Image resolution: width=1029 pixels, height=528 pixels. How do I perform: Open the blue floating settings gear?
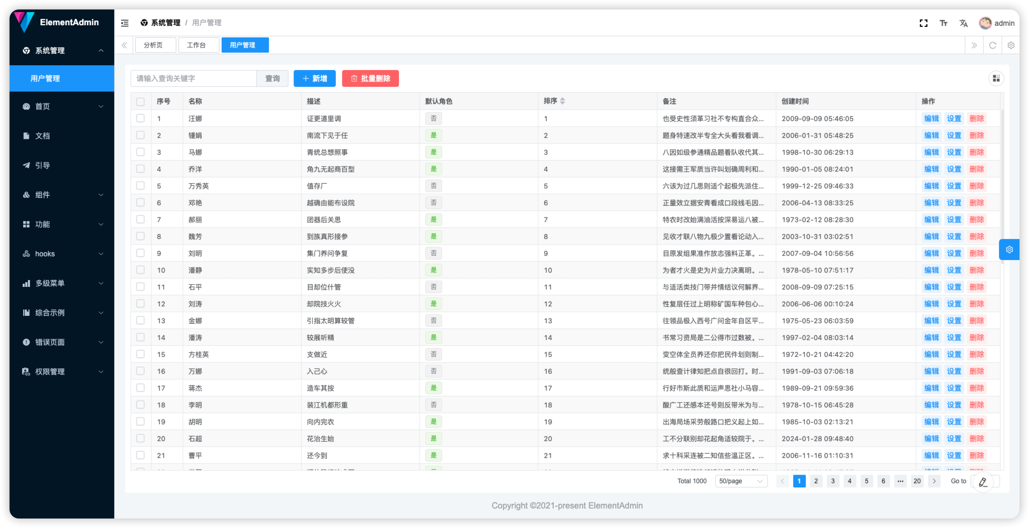click(1009, 250)
